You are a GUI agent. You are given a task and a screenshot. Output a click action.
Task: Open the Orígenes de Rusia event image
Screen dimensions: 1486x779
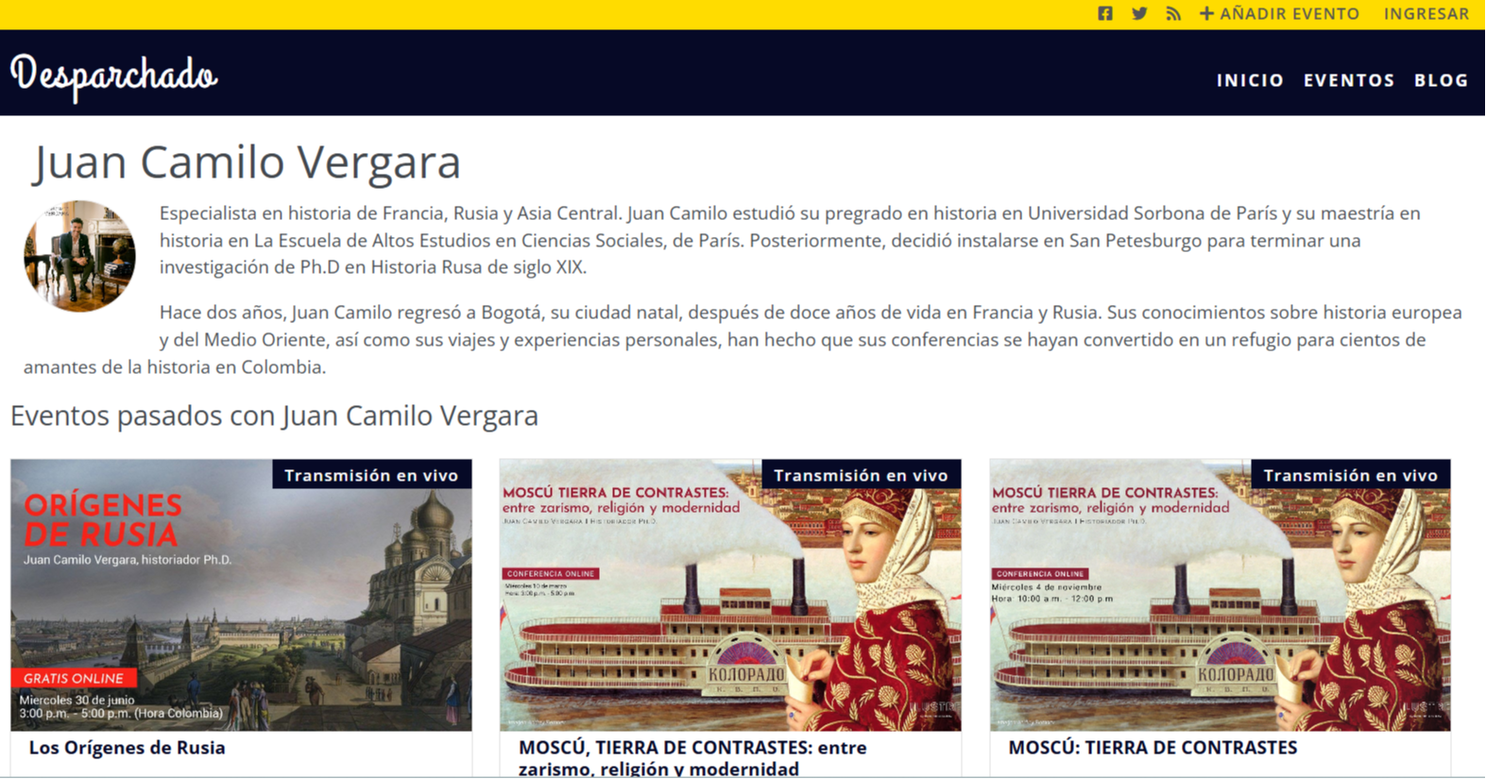[241, 595]
